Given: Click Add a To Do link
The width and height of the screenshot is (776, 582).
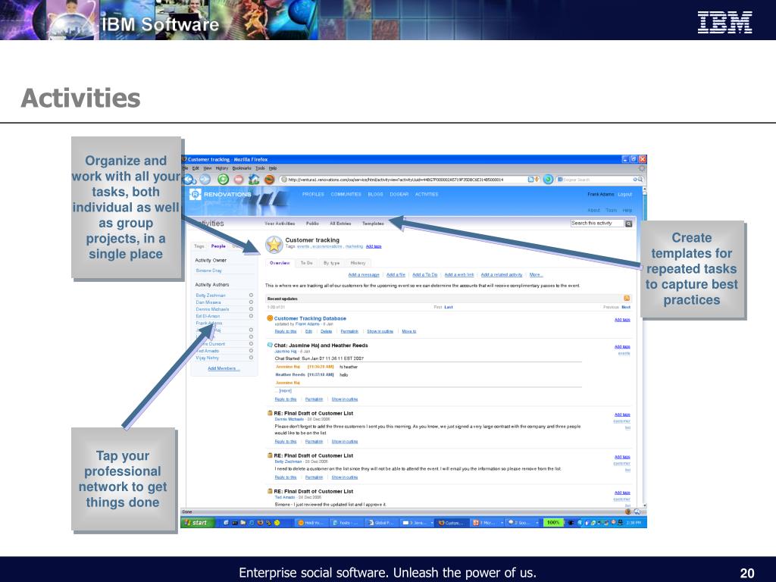Looking at the screenshot, I should point(425,274).
